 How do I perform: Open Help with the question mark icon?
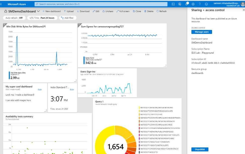pyautogui.click(x=200, y=4)
